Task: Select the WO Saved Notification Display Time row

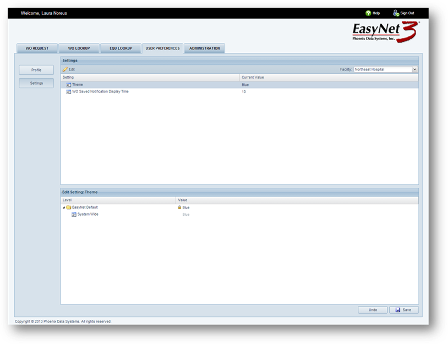Action: click(x=100, y=92)
